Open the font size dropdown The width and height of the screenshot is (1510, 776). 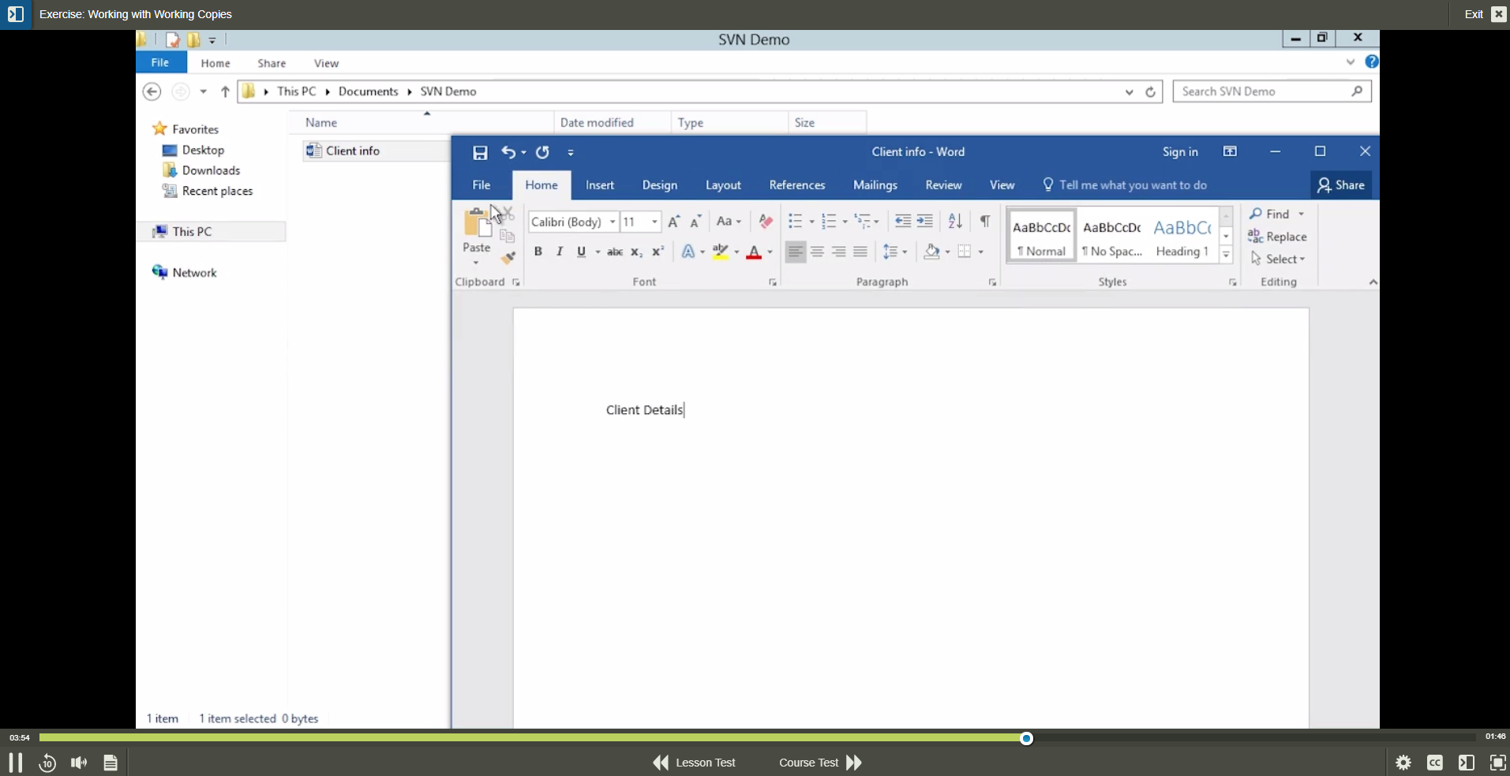pos(654,222)
